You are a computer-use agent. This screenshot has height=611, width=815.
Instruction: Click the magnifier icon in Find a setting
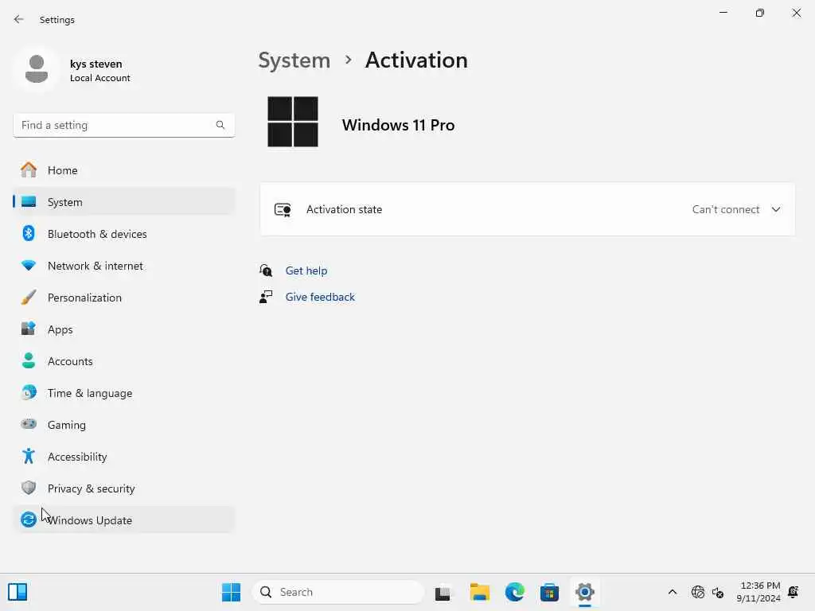coord(220,125)
